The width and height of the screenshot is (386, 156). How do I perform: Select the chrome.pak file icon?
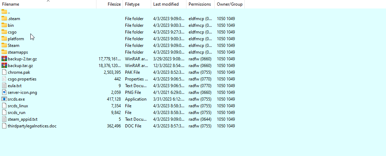click(4, 72)
